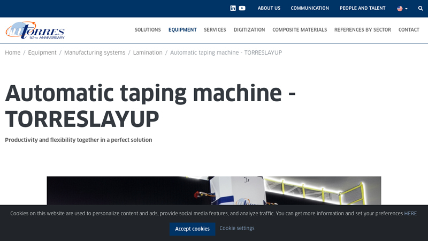This screenshot has width=428, height=241.
Task: Expand the language dropdown caret
Action: [x=406, y=9]
